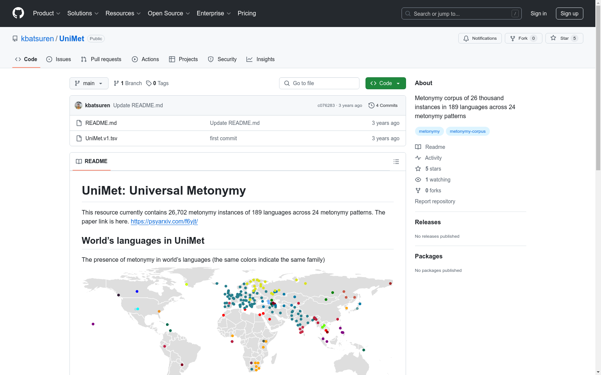The height and width of the screenshot is (375, 601).
Task: Switch to the Code tab
Action: click(x=26, y=59)
